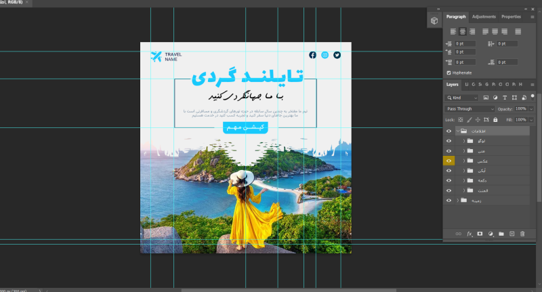This screenshot has height=292, width=542.
Task: Add a layer style (fx)
Action: click(x=470, y=234)
